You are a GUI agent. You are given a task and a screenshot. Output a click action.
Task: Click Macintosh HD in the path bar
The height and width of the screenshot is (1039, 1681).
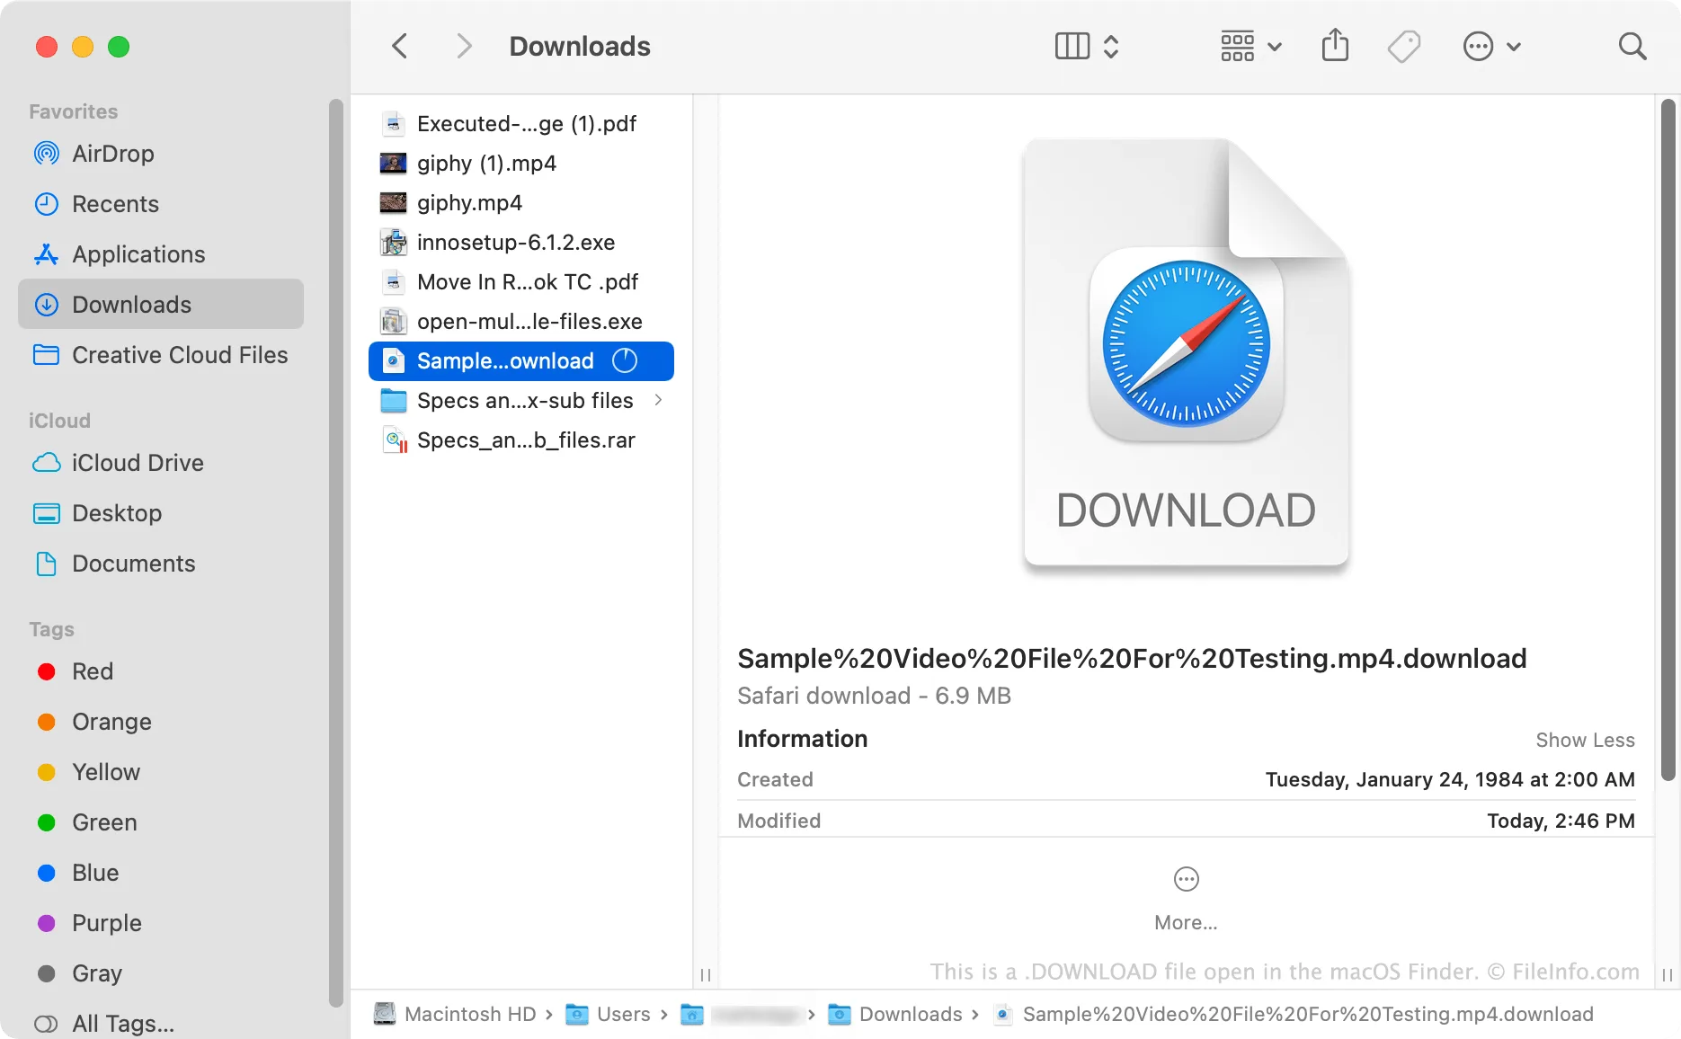click(456, 1014)
